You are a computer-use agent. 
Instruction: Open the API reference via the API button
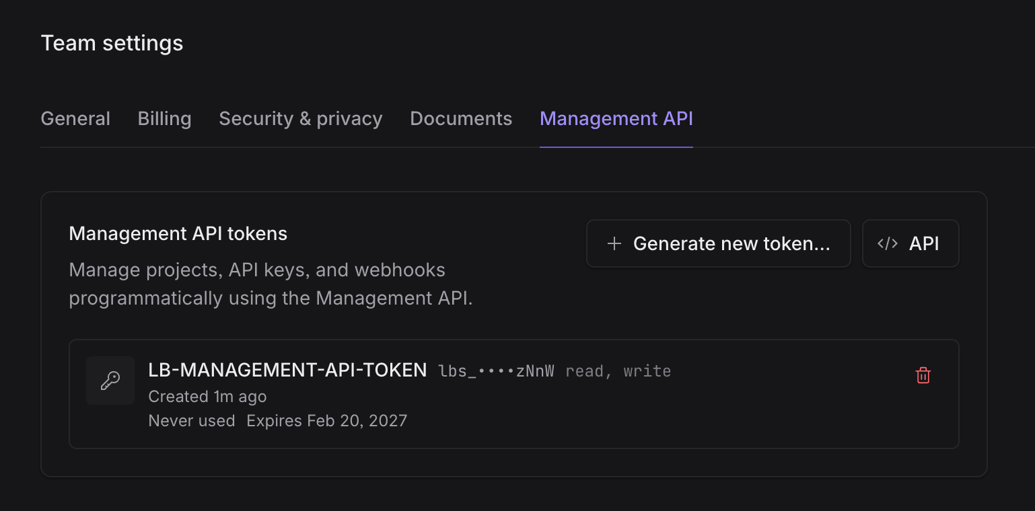[x=911, y=243]
